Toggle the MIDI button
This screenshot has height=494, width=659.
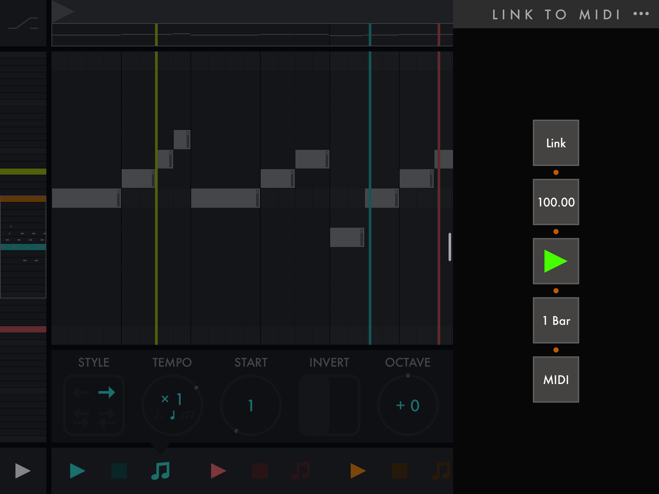[556, 380]
